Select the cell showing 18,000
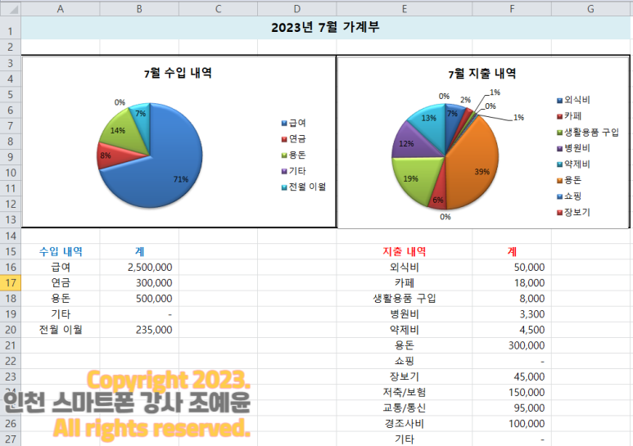 512,282
